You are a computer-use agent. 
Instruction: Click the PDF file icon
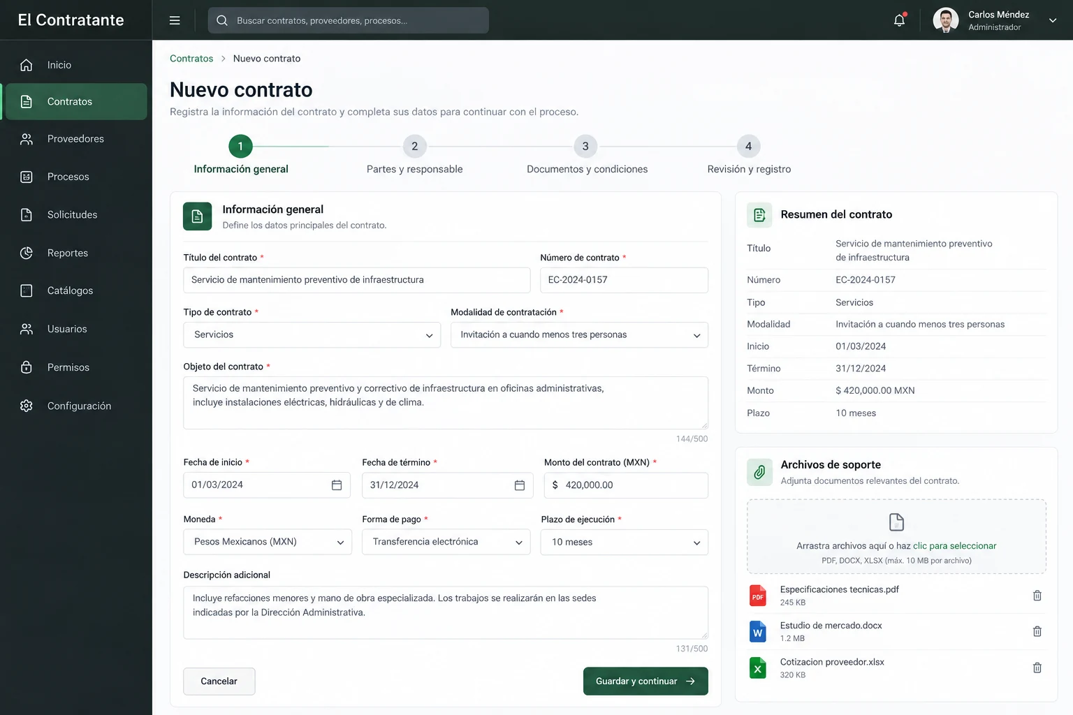[758, 596]
